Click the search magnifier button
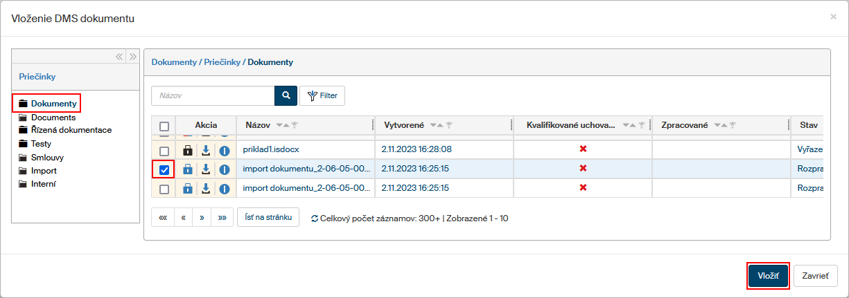The height and width of the screenshot is (298, 849). 286,95
